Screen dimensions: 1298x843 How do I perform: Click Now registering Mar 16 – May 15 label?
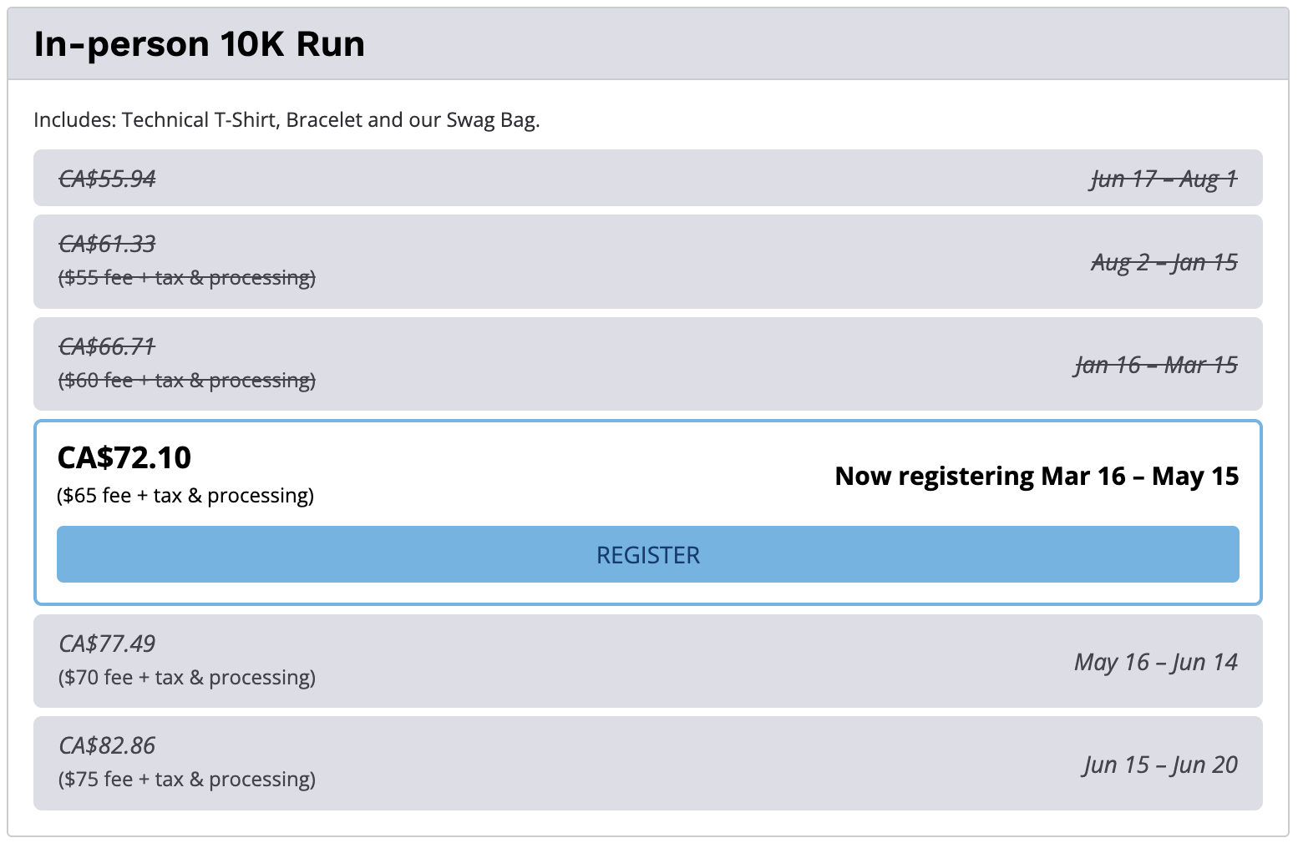[x=1037, y=476]
